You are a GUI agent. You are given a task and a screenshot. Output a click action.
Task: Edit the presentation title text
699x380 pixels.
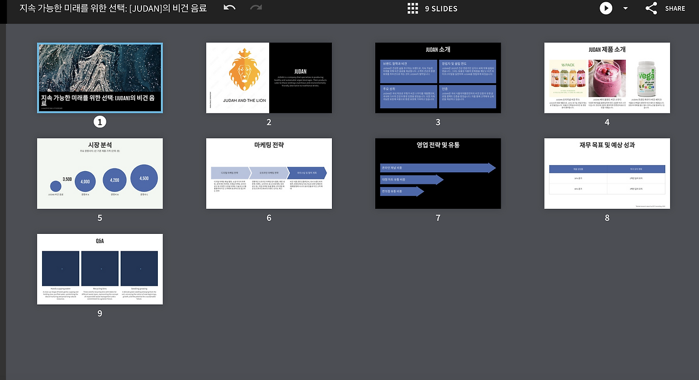pyautogui.click(x=113, y=8)
